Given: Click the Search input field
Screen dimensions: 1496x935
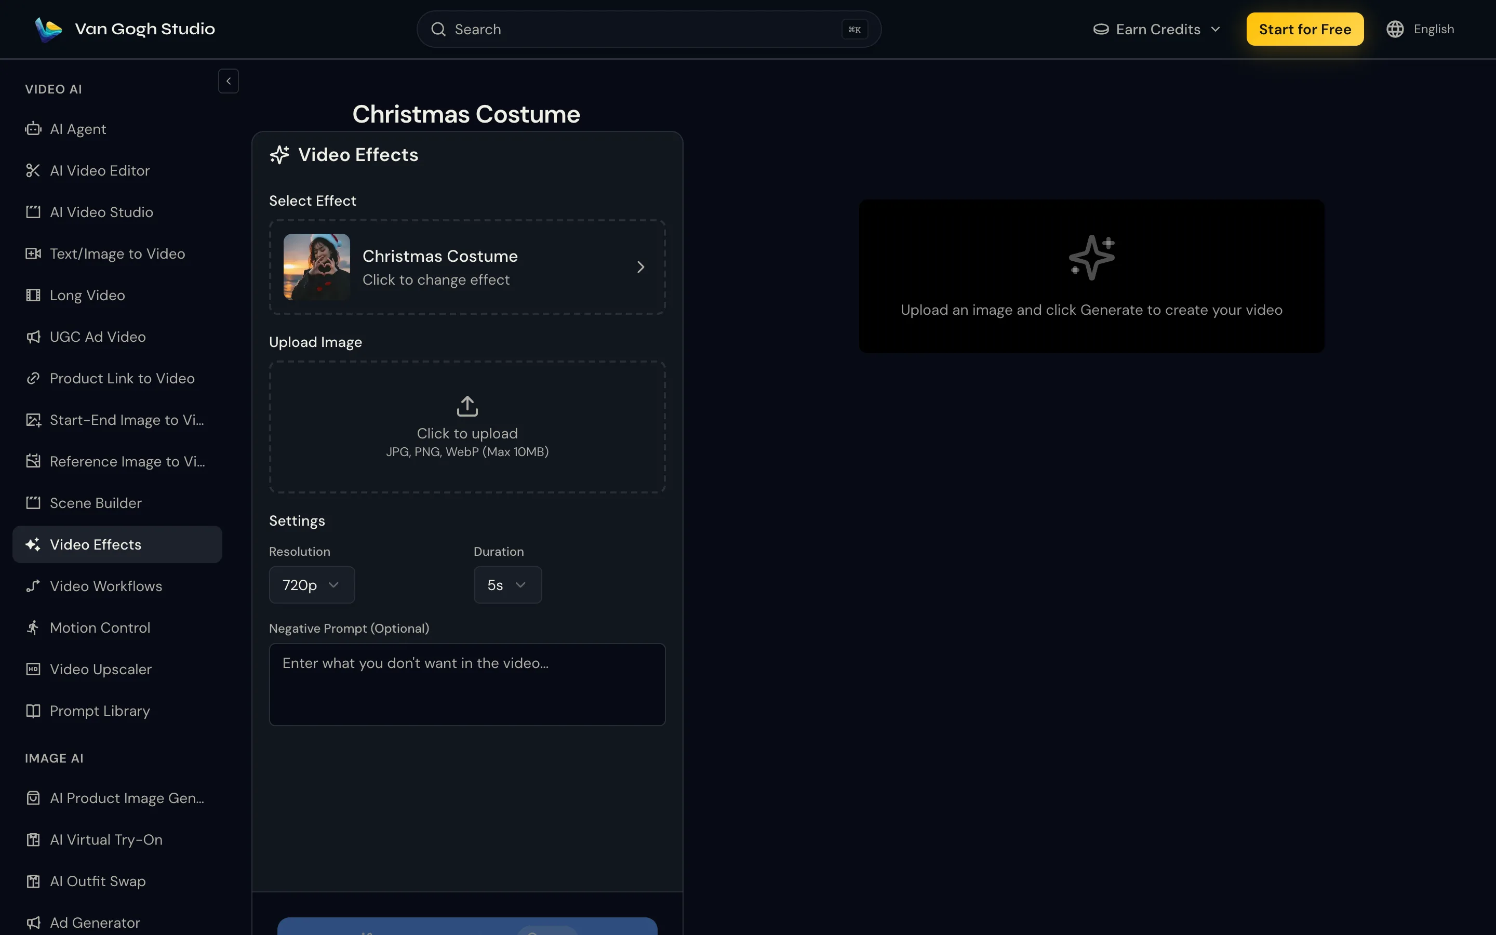Looking at the screenshot, I should tap(648, 29).
